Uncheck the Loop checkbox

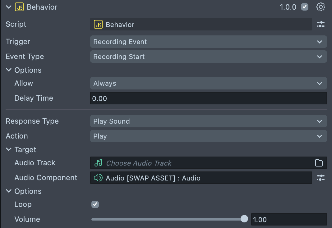click(x=95, y=204)
